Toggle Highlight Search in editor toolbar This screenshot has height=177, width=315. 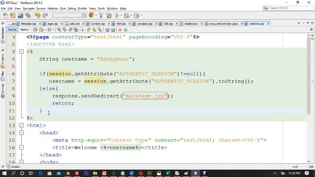click(76, 29)
